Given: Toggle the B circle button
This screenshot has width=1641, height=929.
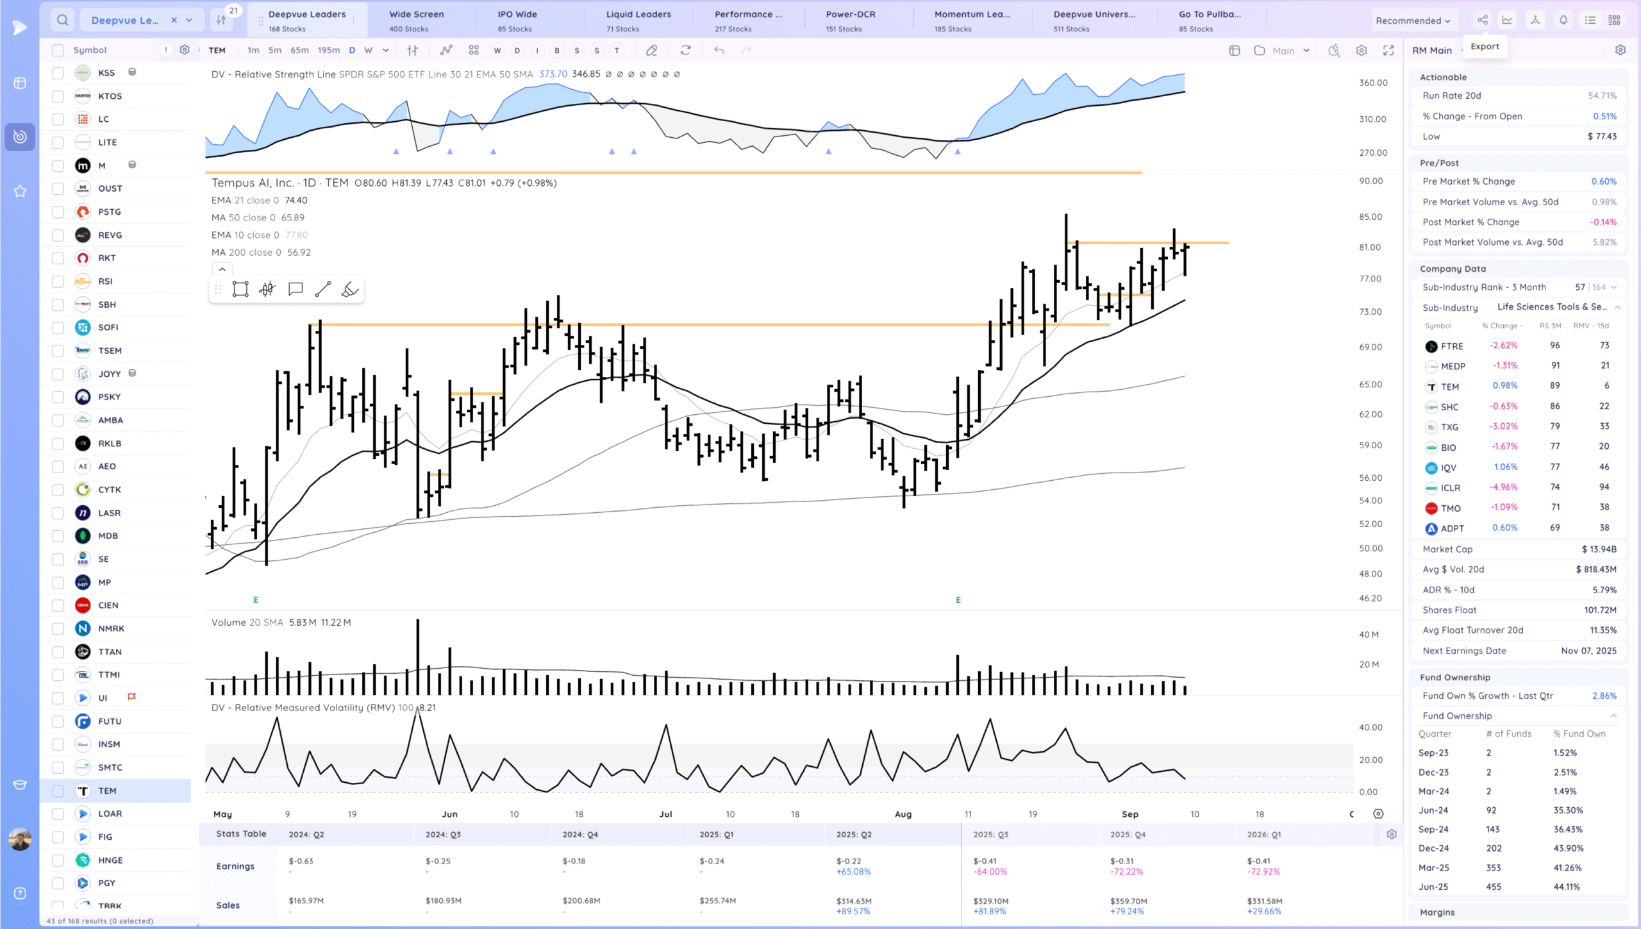Looking at the screenshot, I should pyautogui.click(x=557, y=51).
